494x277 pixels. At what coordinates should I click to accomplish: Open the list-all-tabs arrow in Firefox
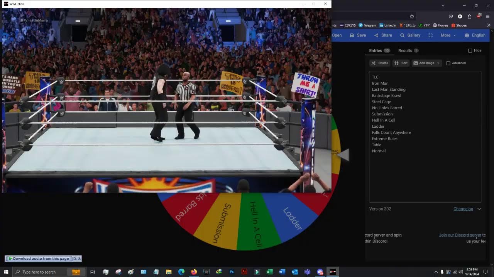[x=443, y=5]
